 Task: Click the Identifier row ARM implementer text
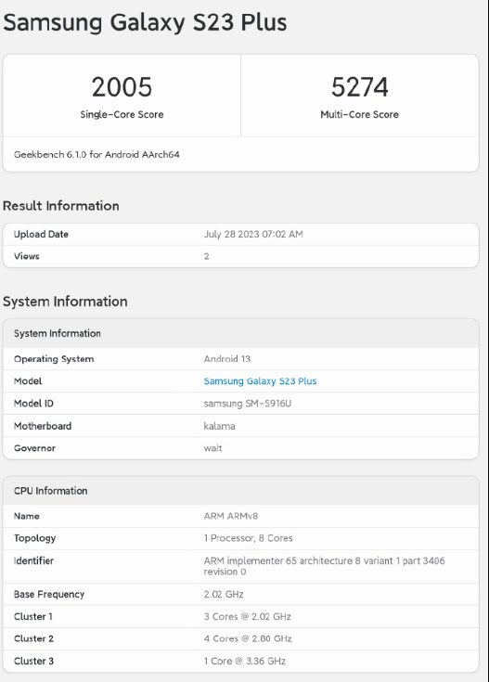click(x=324, y=566)
